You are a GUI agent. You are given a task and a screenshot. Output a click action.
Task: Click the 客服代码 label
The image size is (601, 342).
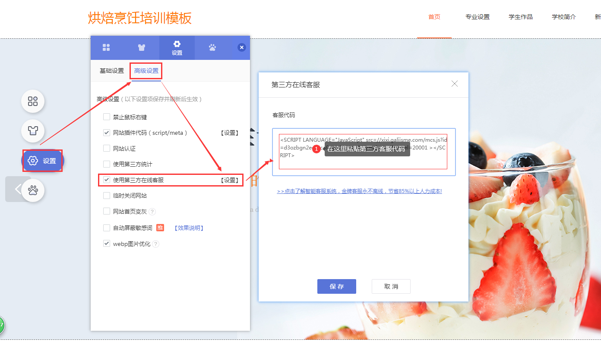284,115
